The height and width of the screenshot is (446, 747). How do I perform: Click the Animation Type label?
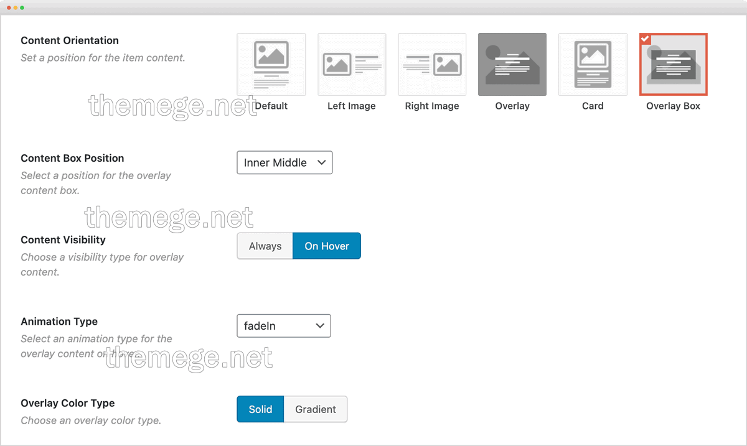(59, 321)
